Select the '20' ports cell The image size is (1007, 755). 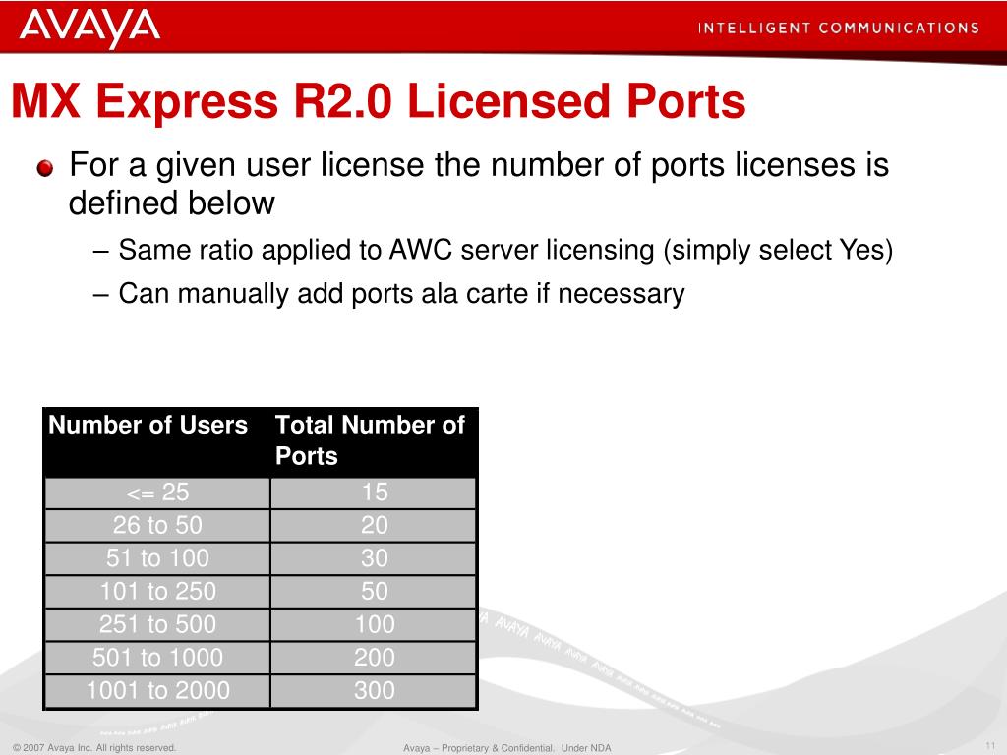coord(374,526)
